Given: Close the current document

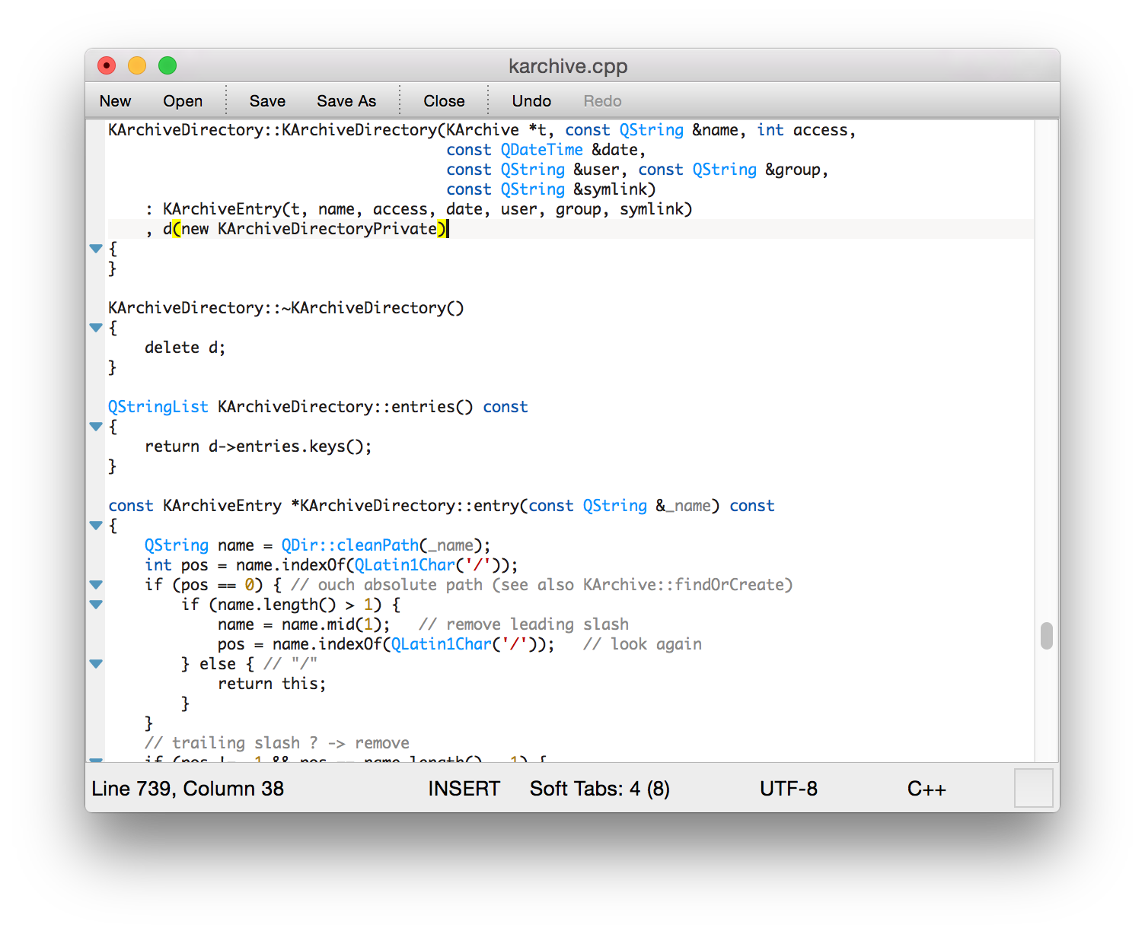Looking at the screenshot, I should (x=443, y=100).
